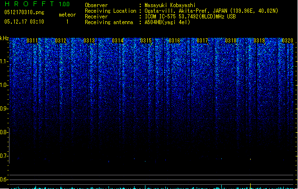Click the 0.6 kHz axis label
Image resolution: width=298 pixels, height=189 pixels.
(4, 180)
